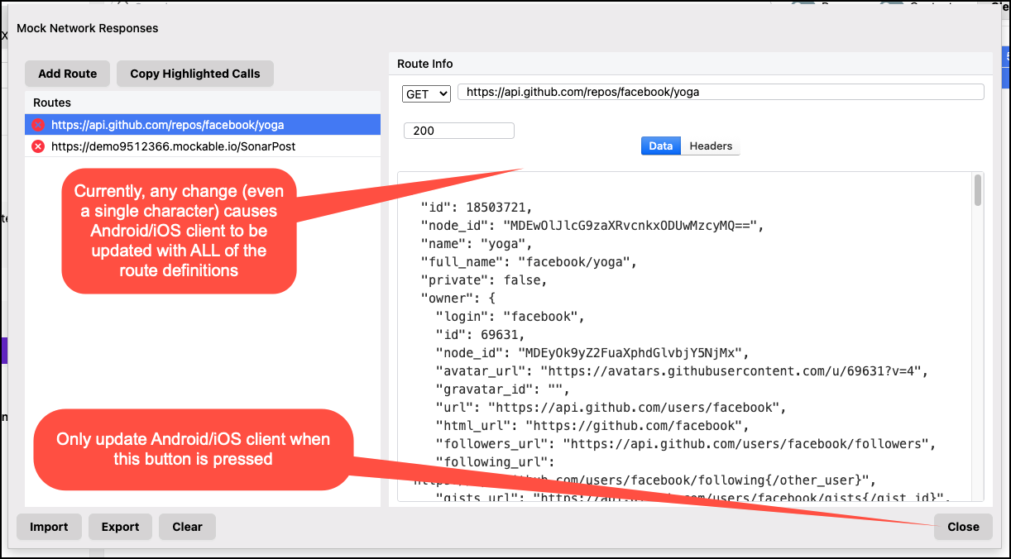1011x559 pixels.
Task: Click the "name": "yoga" line
Action: [x=477, y=244]
